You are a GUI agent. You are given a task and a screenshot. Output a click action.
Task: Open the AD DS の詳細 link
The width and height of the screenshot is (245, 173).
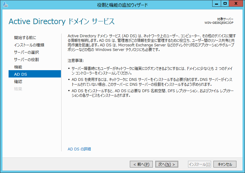tap(79, 149)
